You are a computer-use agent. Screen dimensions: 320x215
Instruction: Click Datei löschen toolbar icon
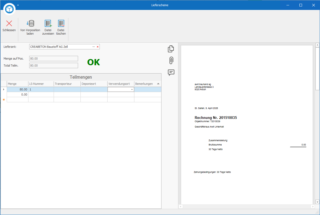point(61,23)
